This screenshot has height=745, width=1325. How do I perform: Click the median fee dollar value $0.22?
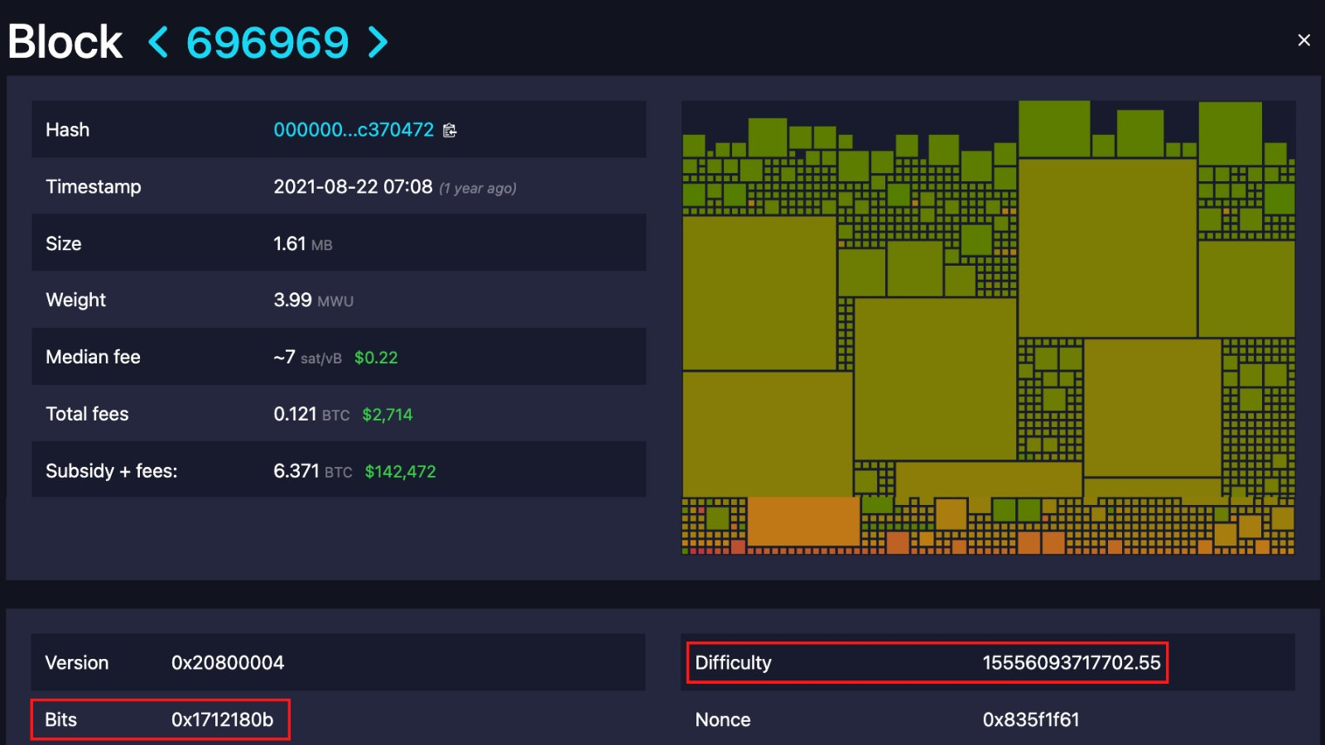click(x=376, y=358)
